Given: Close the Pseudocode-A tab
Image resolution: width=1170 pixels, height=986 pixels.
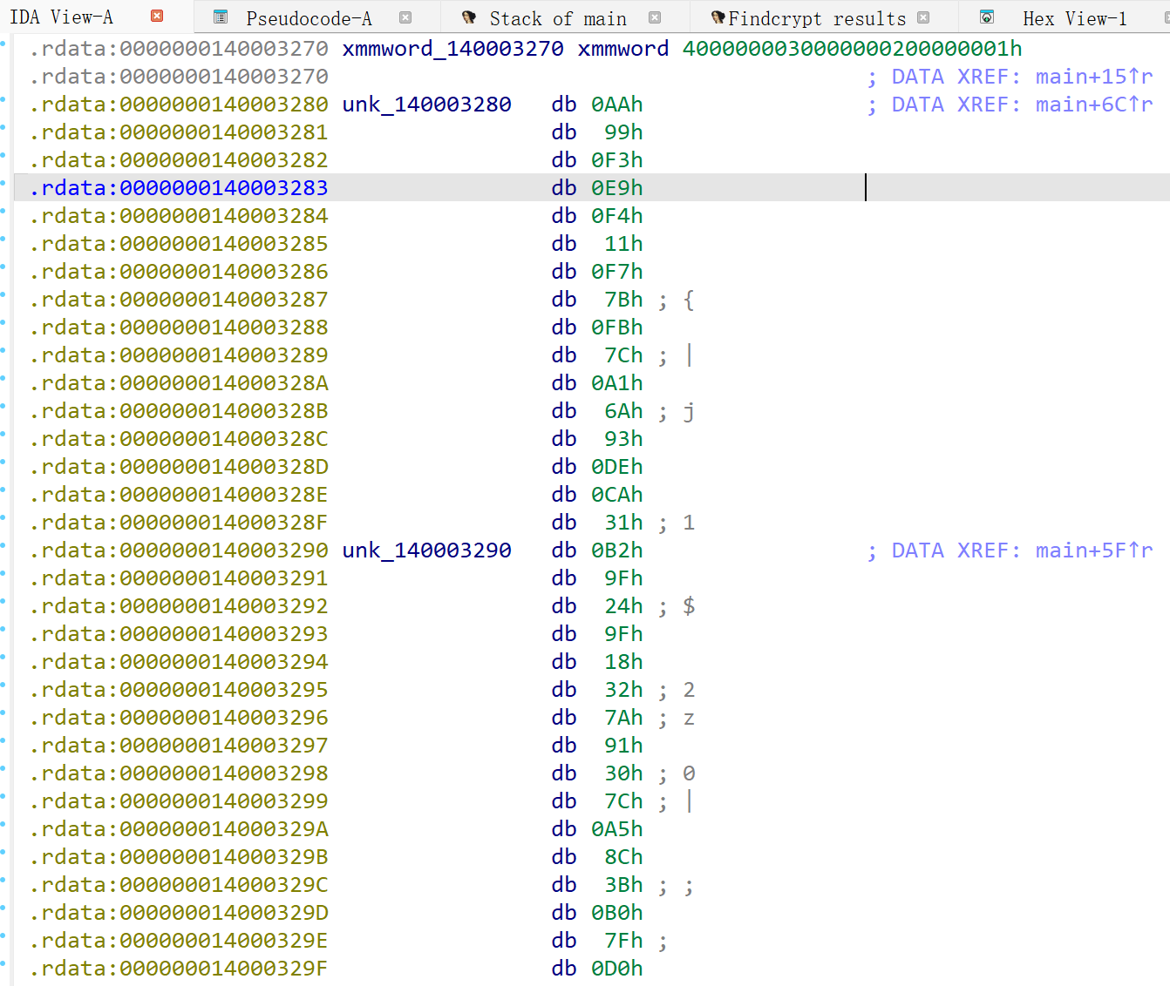Looking at the screenshot, I should [405, 17].
